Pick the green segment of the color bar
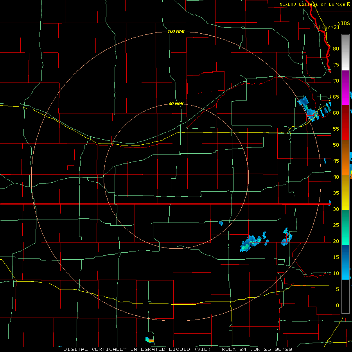The width and height of the screenshot is (352, 352). (345, 227)
